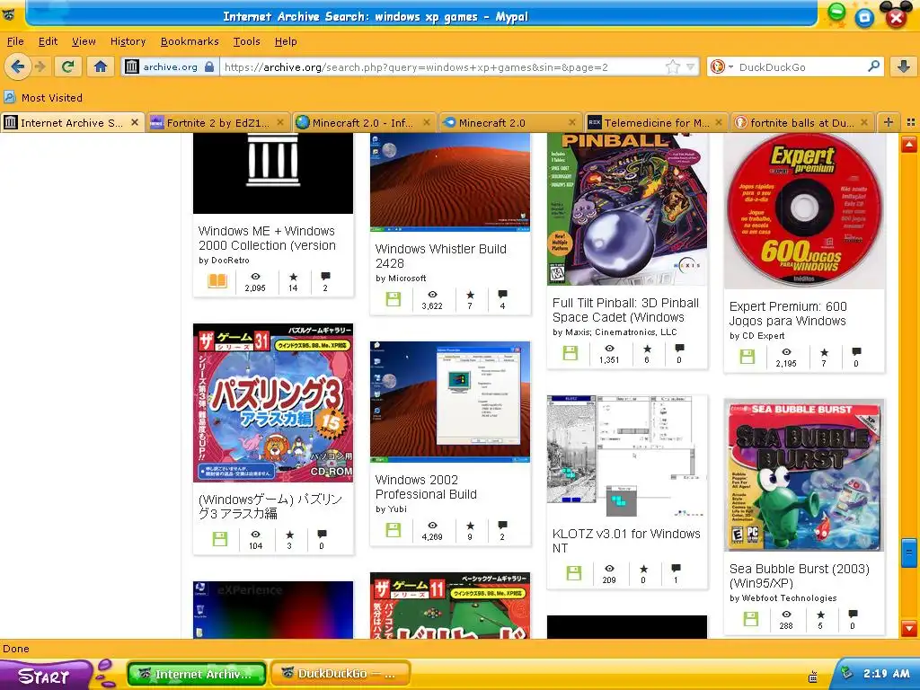The height and width of the screenshot is (690, 920).
Task: Click the texts book icon under Windows ME collection
Action: (217, 281)
